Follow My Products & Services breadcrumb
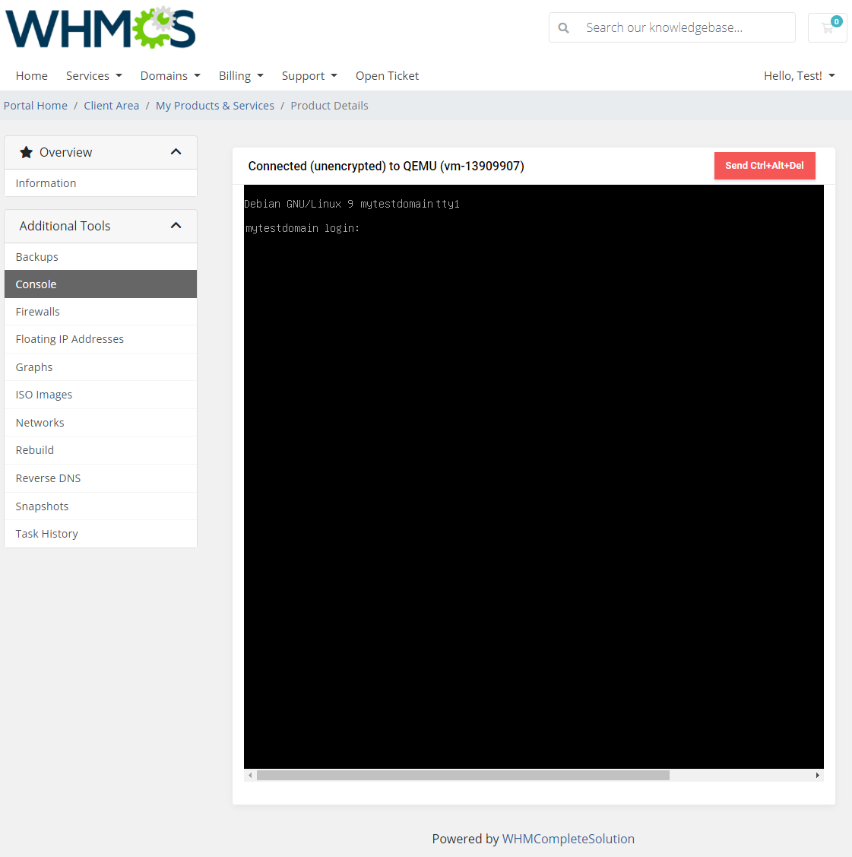Screen dimensions: 852x857 click(215, 106)
